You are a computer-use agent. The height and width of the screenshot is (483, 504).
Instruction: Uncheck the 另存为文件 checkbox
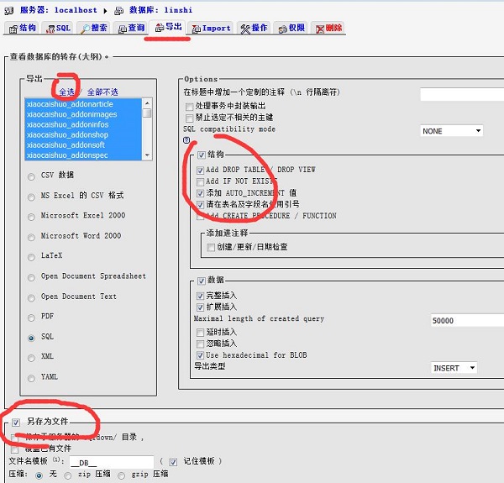[x=17, y=422]
